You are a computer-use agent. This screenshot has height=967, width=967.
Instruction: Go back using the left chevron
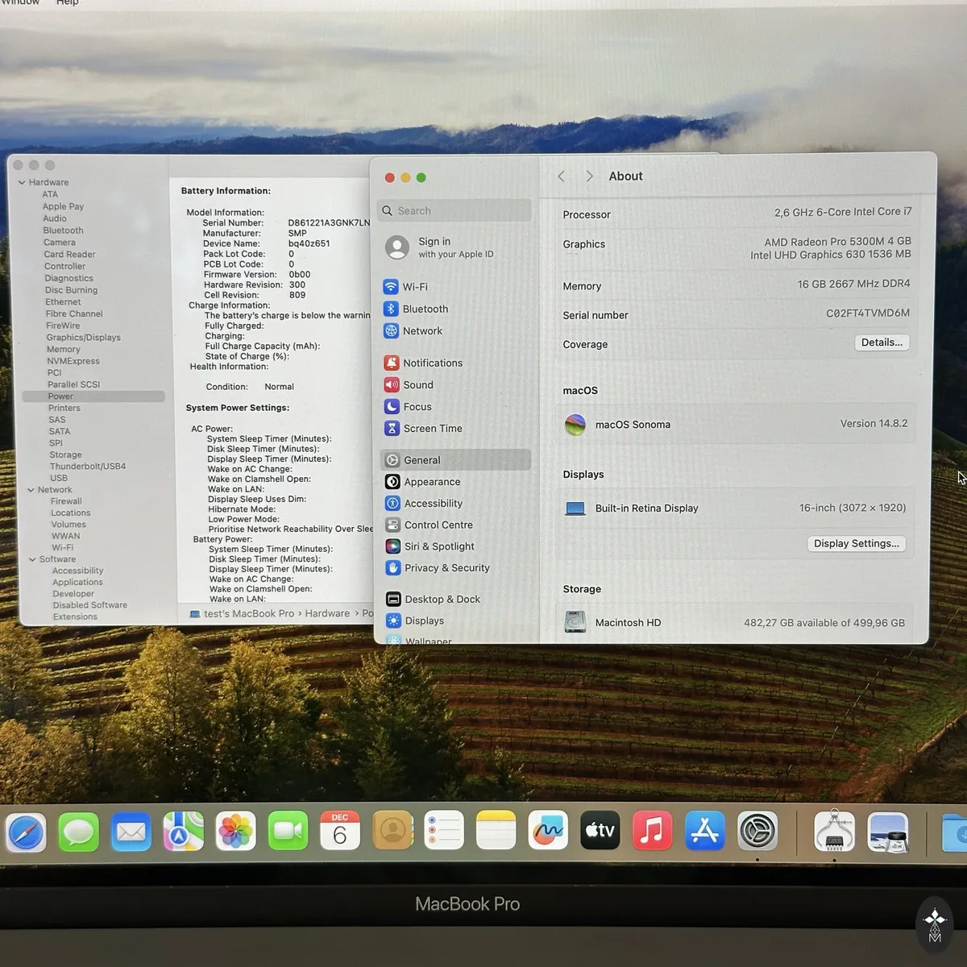point(562,176)
